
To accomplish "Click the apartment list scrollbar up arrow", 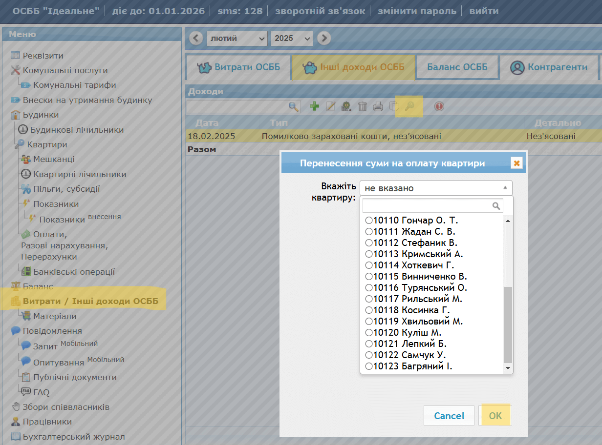I will point(508,221).
